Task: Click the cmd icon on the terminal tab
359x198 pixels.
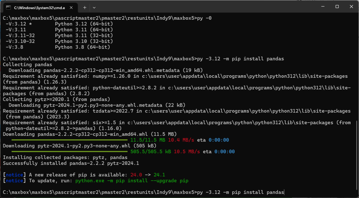Action: point(8,7)
